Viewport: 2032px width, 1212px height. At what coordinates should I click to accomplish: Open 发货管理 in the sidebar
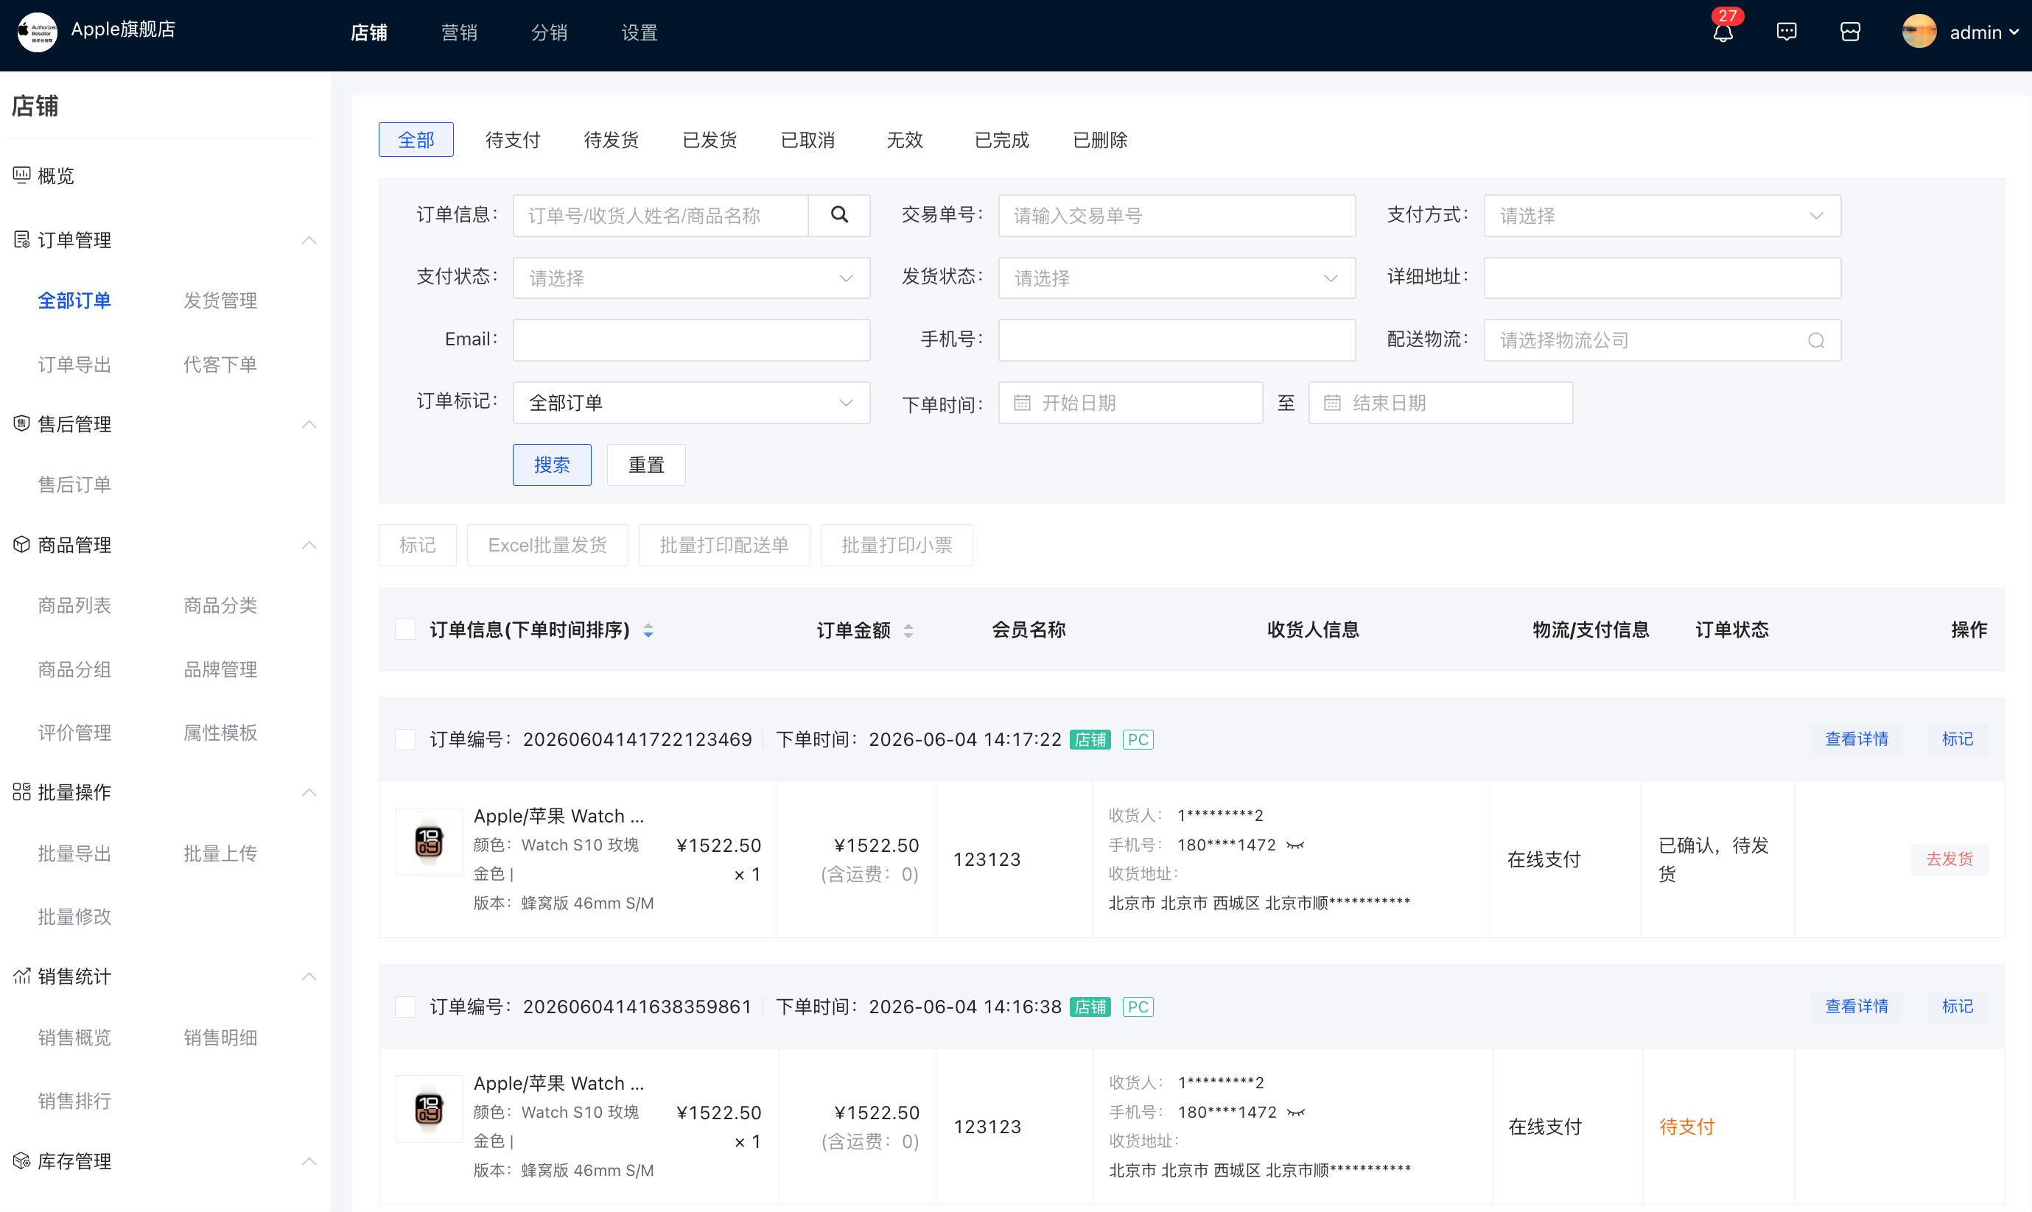tap(220, 300)
